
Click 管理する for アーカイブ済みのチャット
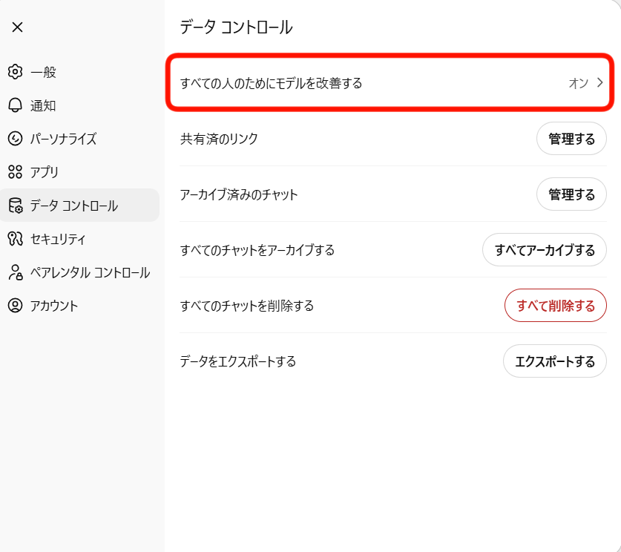click(571, 194)
